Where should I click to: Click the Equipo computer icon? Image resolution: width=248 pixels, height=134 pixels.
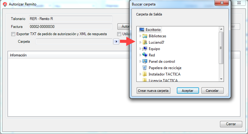(x=145, y=49)
